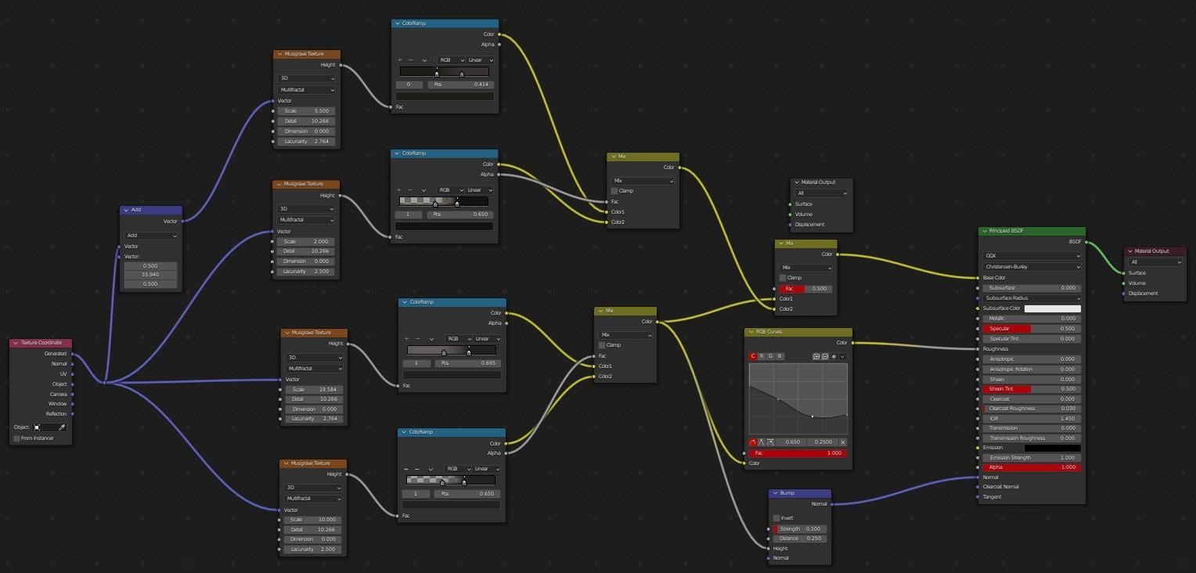Open the Add operation dropdown in Add node
Screen dimensions: 1196x573
coord(151,236)
